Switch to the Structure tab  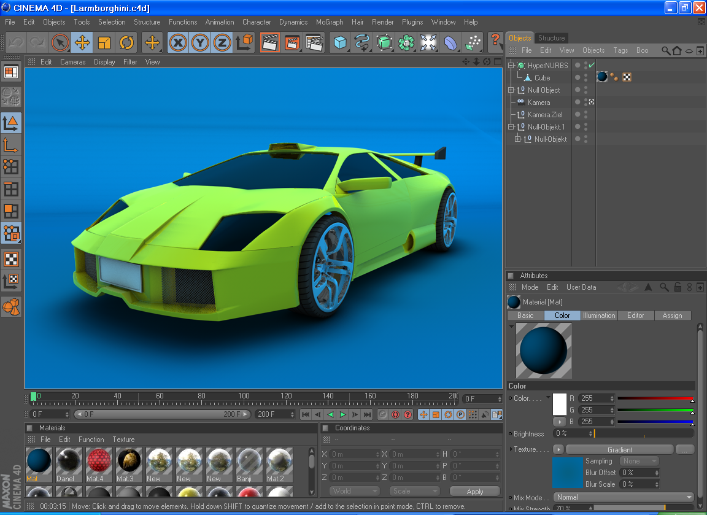552,38
